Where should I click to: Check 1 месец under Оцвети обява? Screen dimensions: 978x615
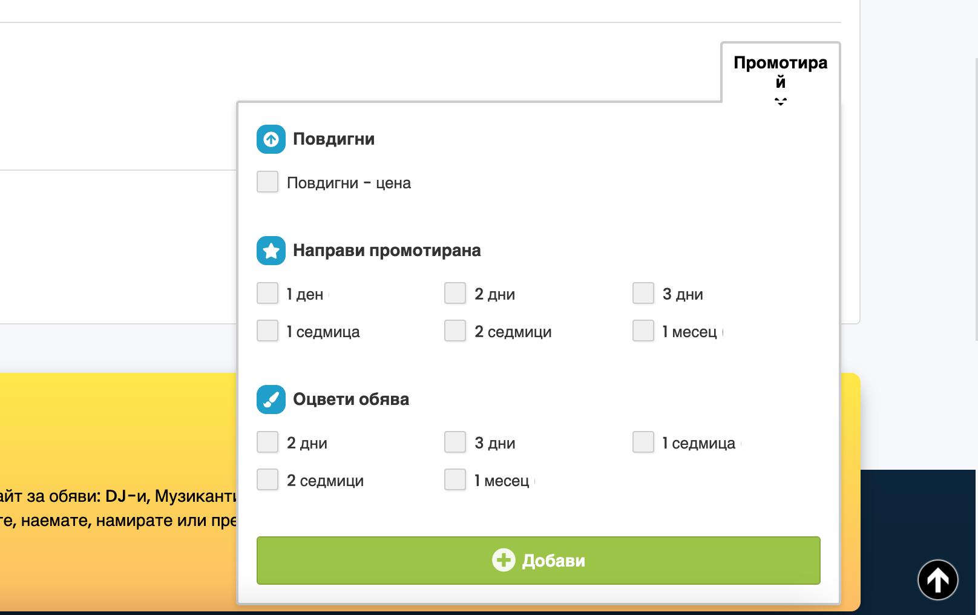click(x=455, y=479)
